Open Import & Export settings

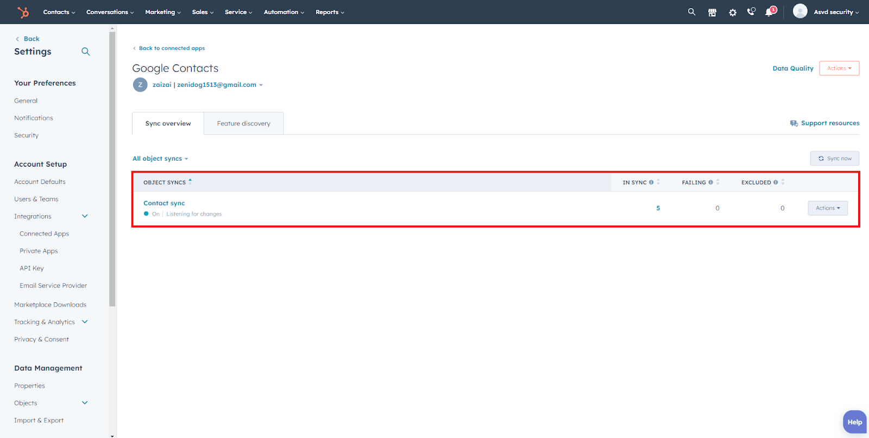(39, 421)
